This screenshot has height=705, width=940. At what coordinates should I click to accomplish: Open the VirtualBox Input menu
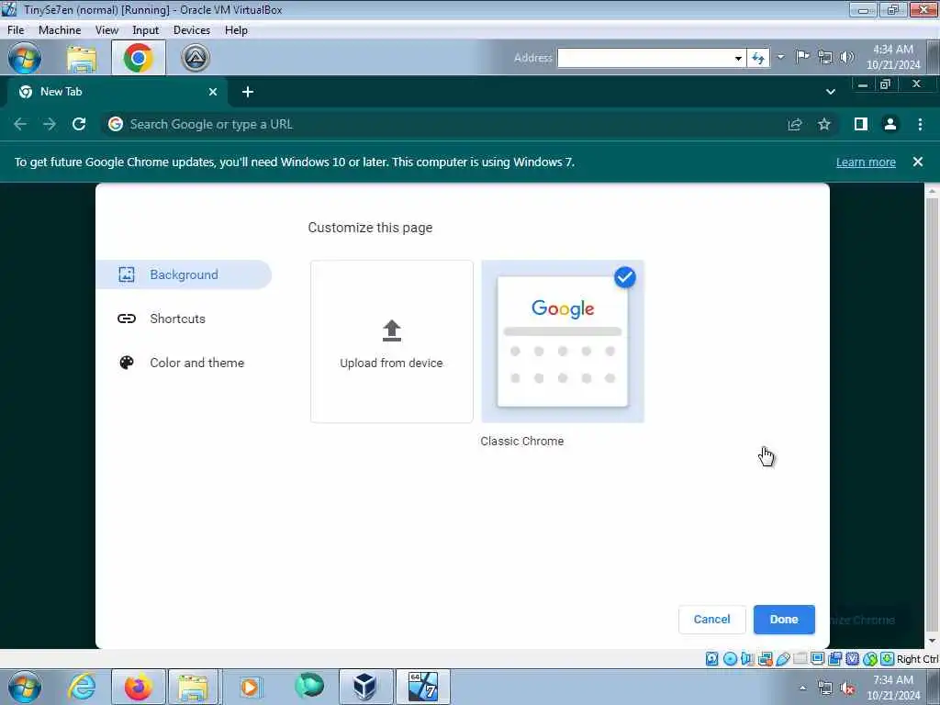145,30
